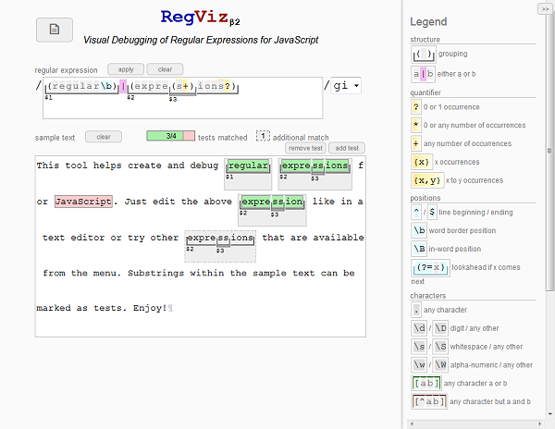Click the \S non-whitespace legend icon

point(440,347)
